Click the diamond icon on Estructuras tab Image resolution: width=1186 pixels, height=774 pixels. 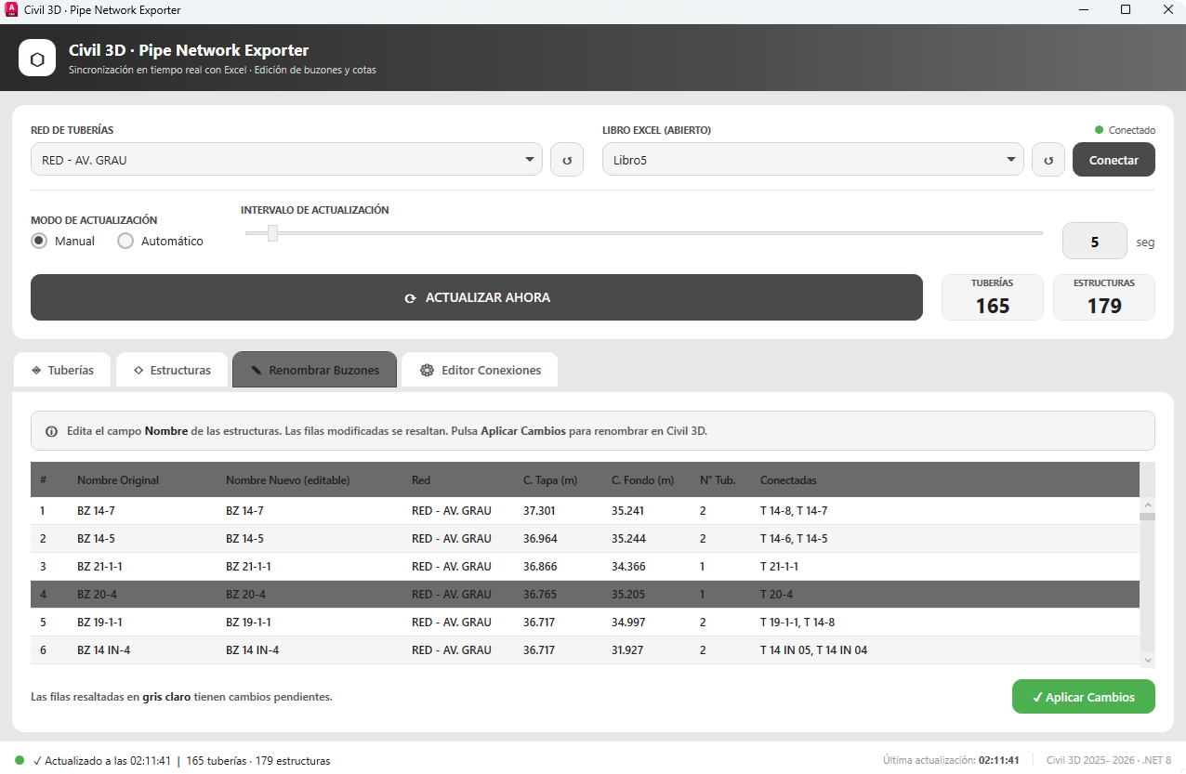[x=138, y=370]
